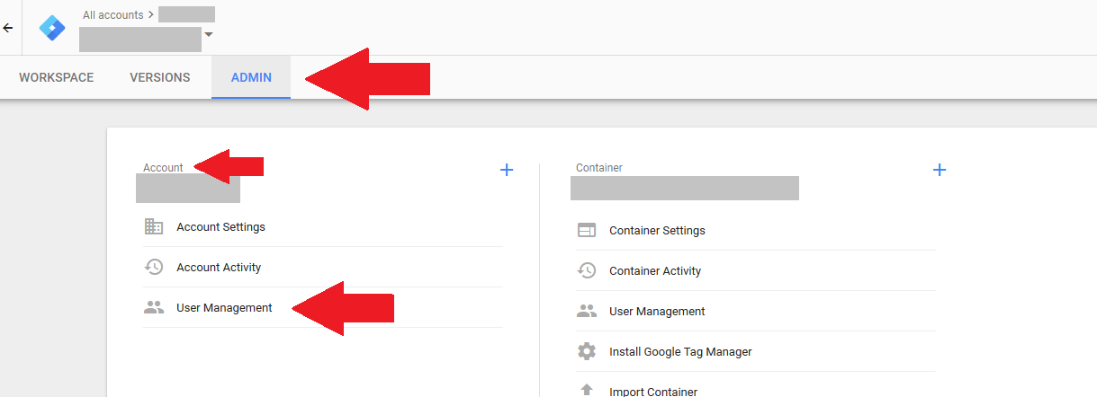Screen dimensions: 1097x397
Task: Open the container selector dropdown arrow
Action: (209, 35)
